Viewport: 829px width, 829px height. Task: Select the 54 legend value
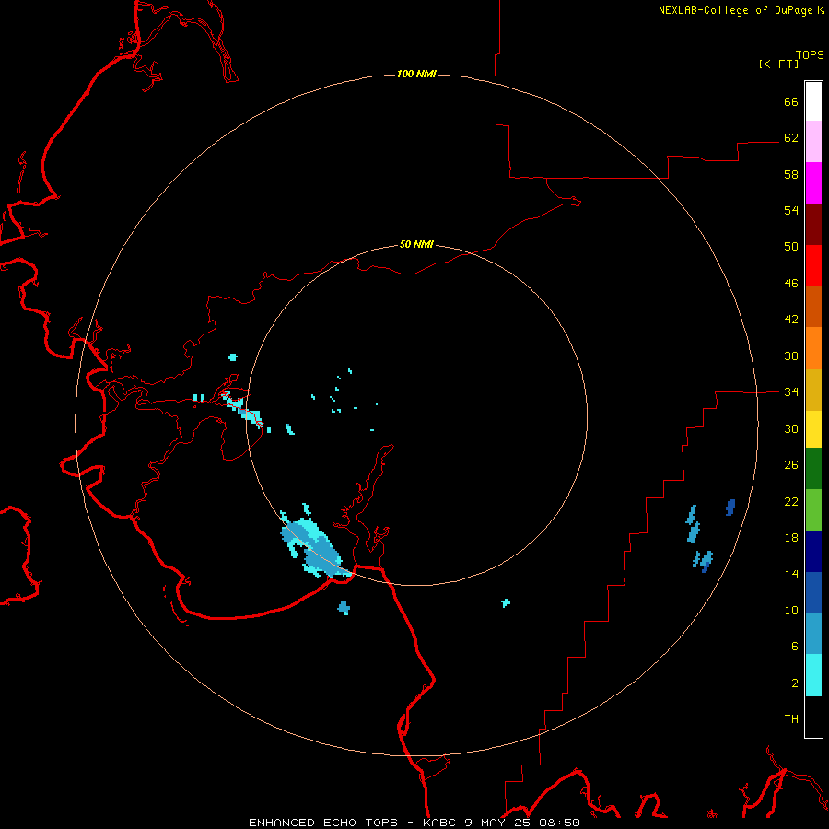click(x=791, y=210)
